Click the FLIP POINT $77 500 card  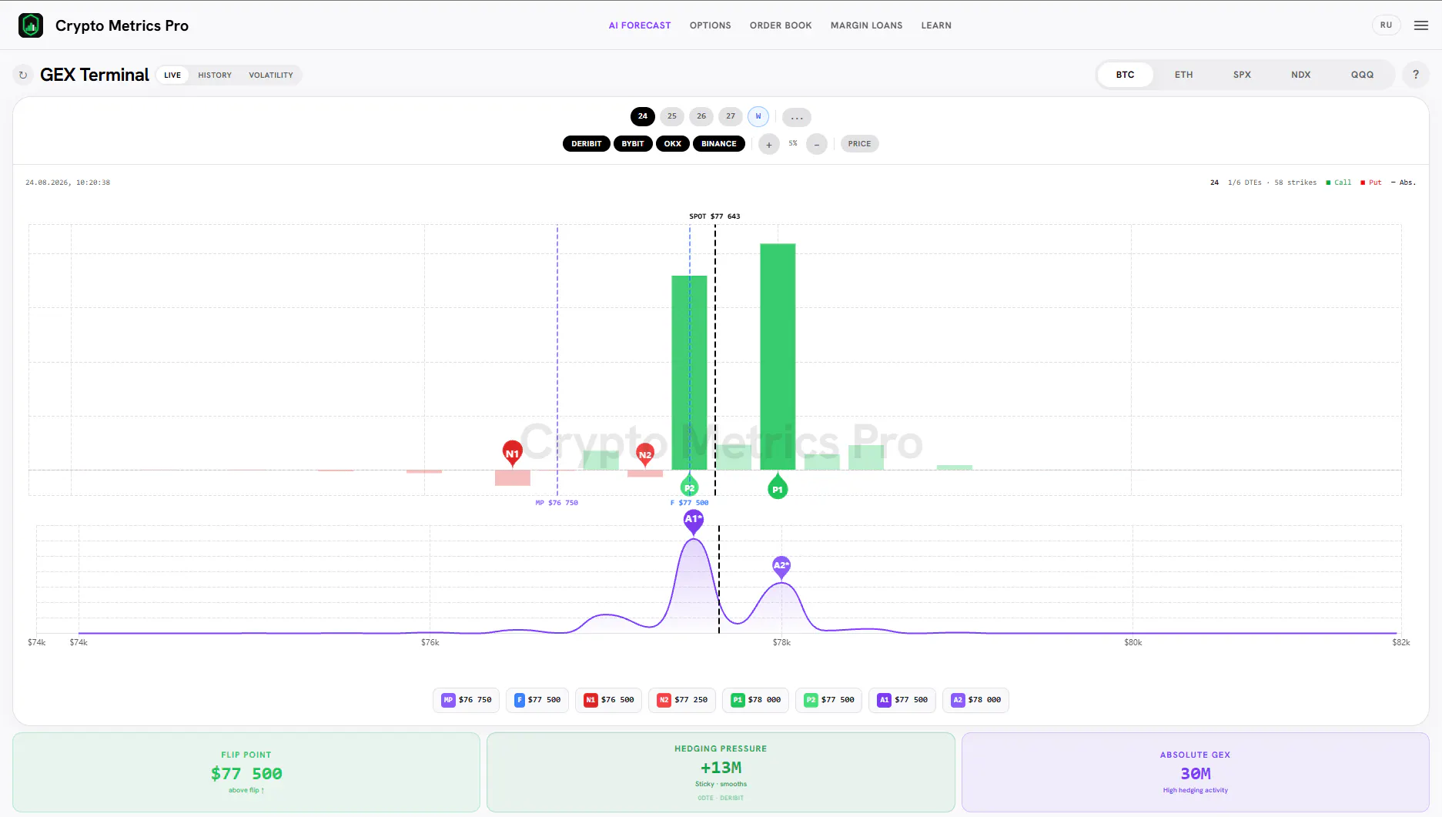pos(246,772)
